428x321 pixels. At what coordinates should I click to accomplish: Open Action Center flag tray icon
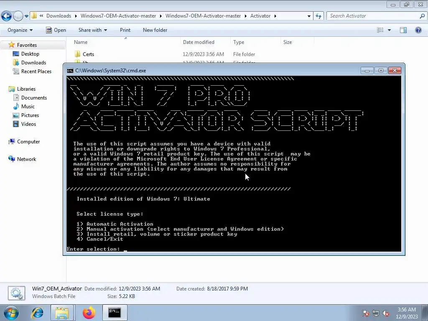(x=366, y=313)
